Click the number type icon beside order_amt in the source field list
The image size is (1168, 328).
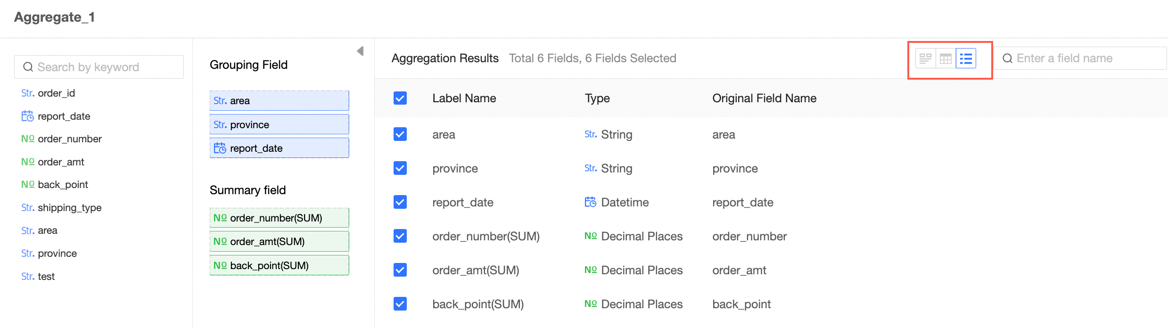27,162
